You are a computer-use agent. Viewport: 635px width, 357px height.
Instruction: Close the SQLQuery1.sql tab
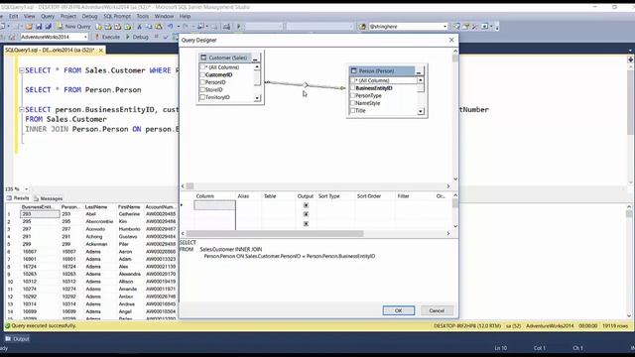pos(101,50)
